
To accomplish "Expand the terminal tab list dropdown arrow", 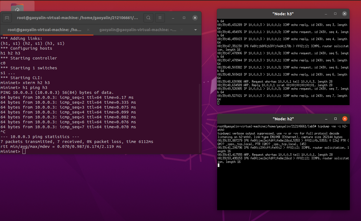I will [x=196, y=30].
